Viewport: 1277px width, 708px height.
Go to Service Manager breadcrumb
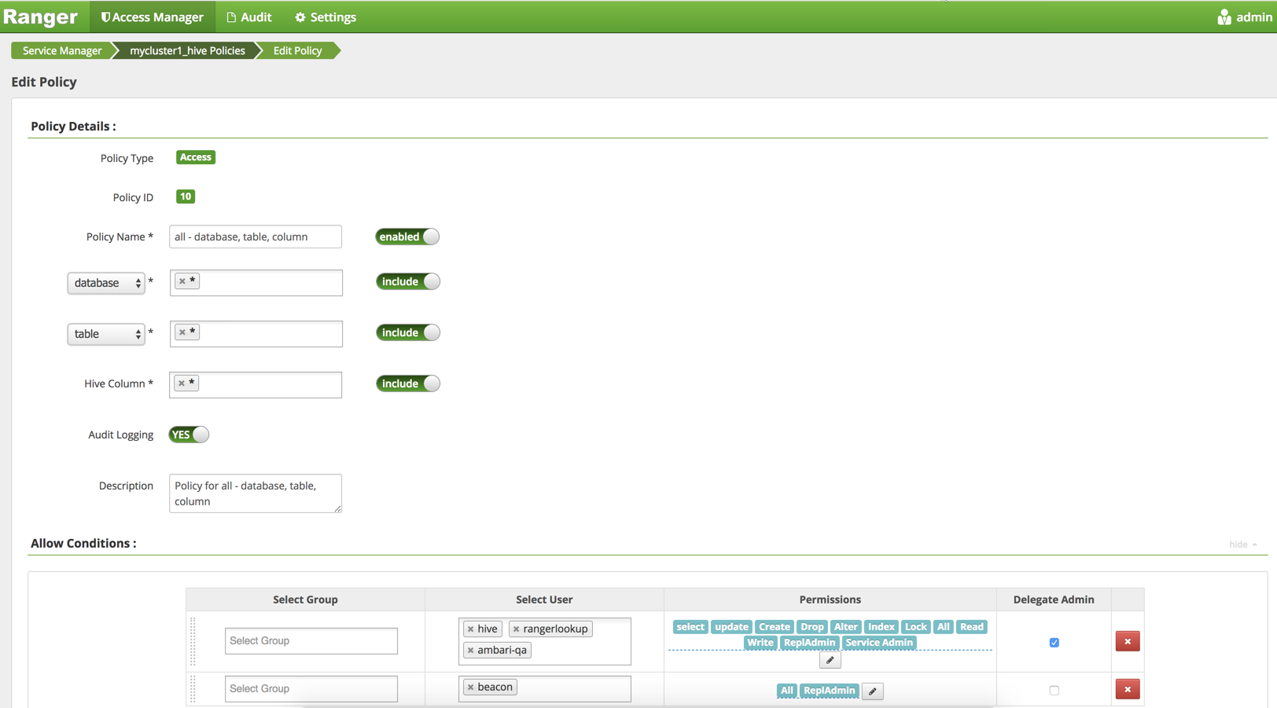pos(62,50)
